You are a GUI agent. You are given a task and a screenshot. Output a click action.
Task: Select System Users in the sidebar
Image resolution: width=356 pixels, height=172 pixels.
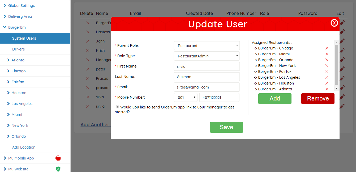pyautogui.click(x=24, y=38)
